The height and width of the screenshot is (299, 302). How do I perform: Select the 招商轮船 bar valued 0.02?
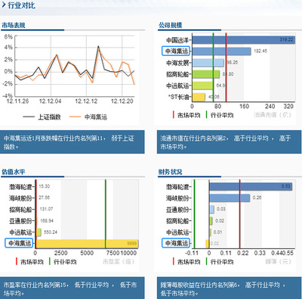pyautogui.click(x=211, y=221)
